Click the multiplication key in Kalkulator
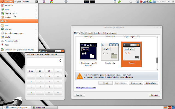 point(58,82)
